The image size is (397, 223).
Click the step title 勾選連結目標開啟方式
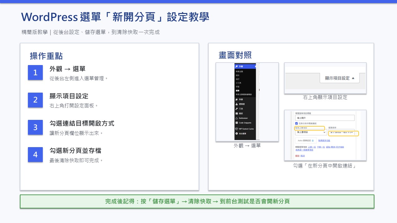[82, 123]
